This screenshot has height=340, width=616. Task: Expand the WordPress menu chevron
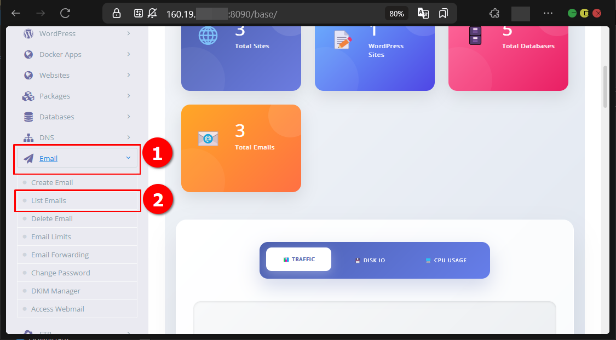(x=129, y=33)
